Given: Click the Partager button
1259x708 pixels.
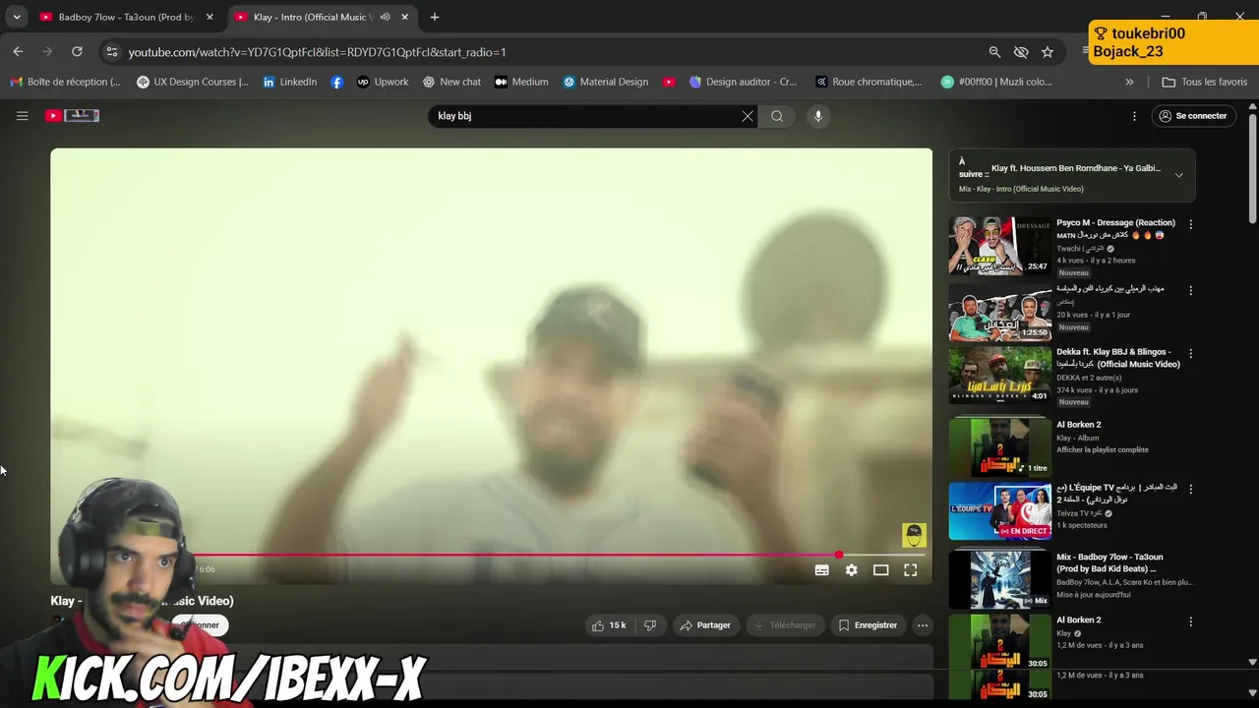Looking at the screenshot, I should click(x=705, y=625).
